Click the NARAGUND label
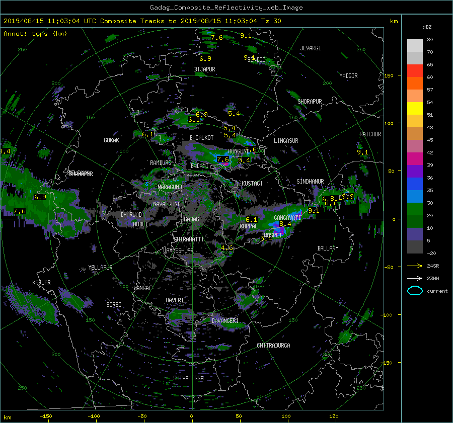 tap(170, 187)
